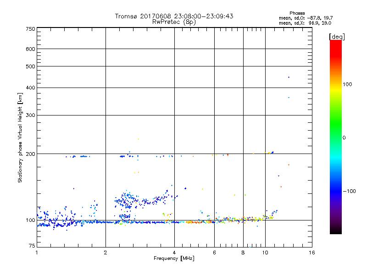Click the '200' tick label on the height axis

click(x=31, y=154)
